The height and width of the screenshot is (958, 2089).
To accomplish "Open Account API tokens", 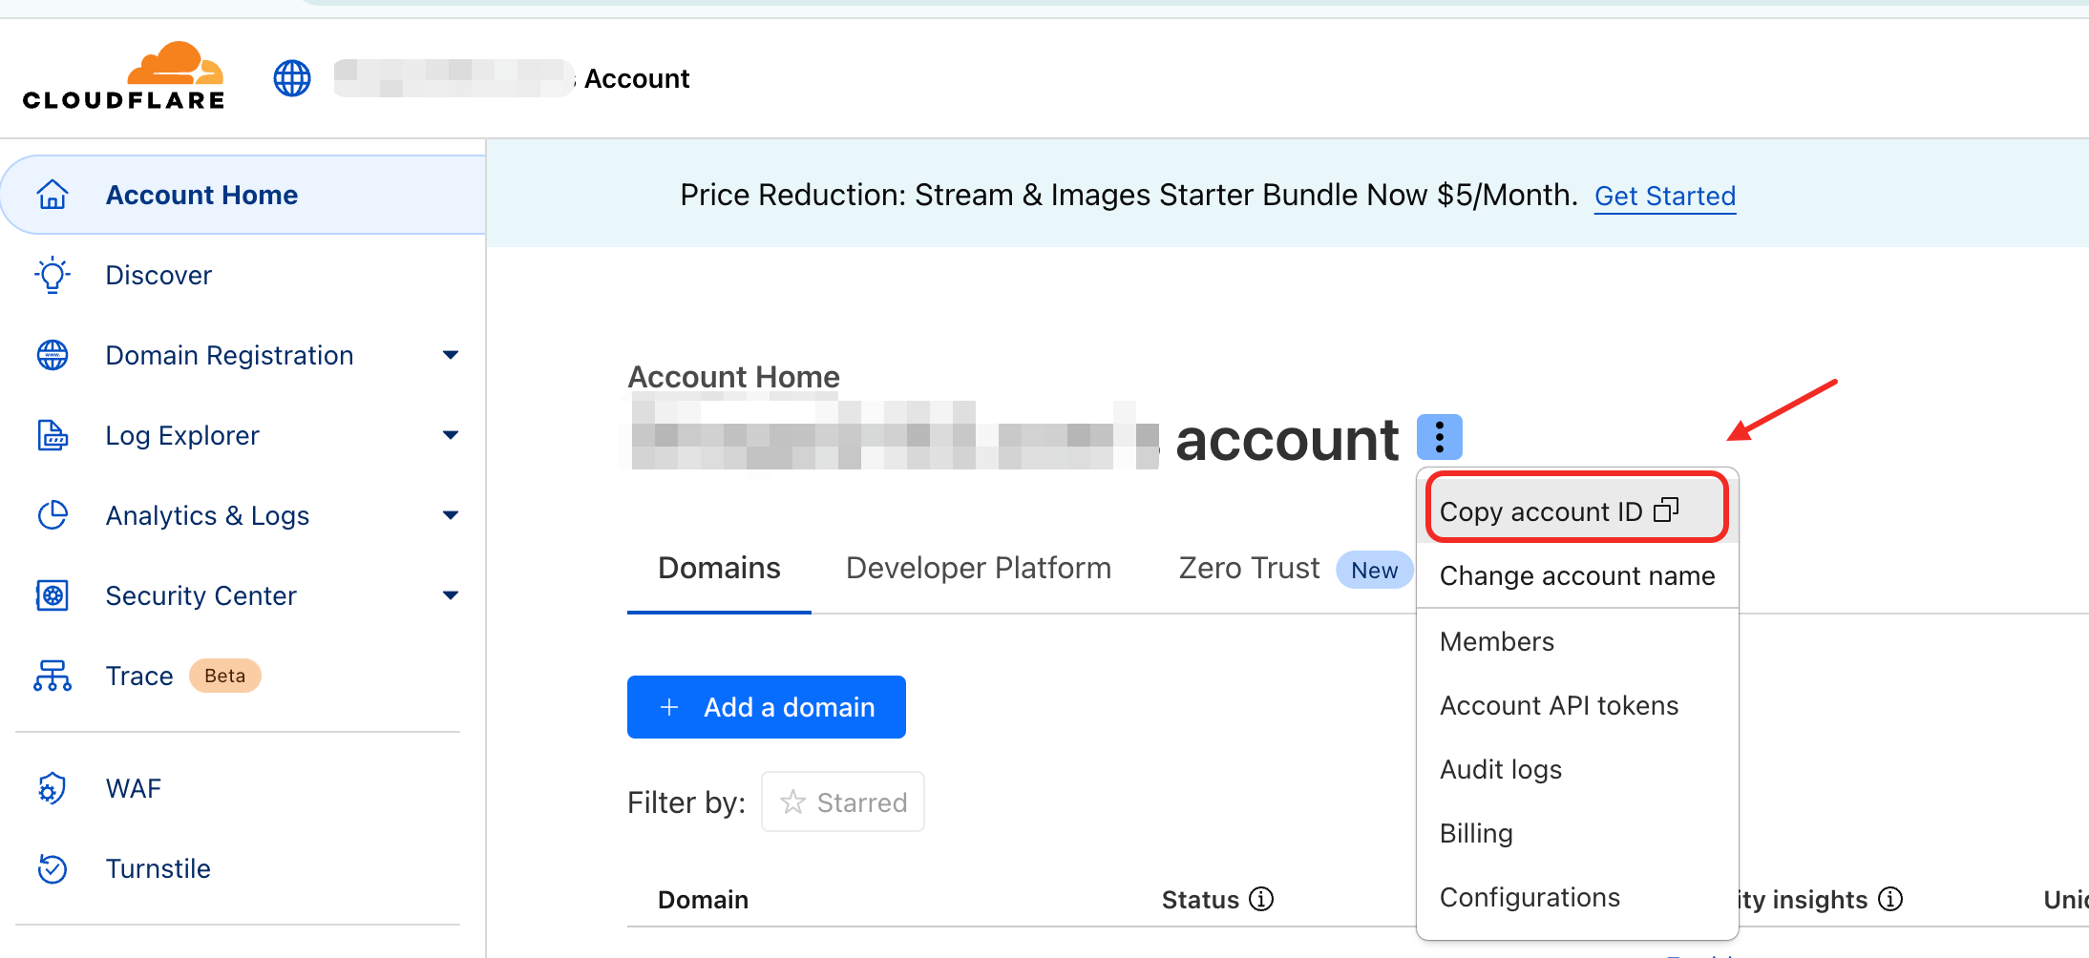I will pyautogui.click(x=1577, y=705).
